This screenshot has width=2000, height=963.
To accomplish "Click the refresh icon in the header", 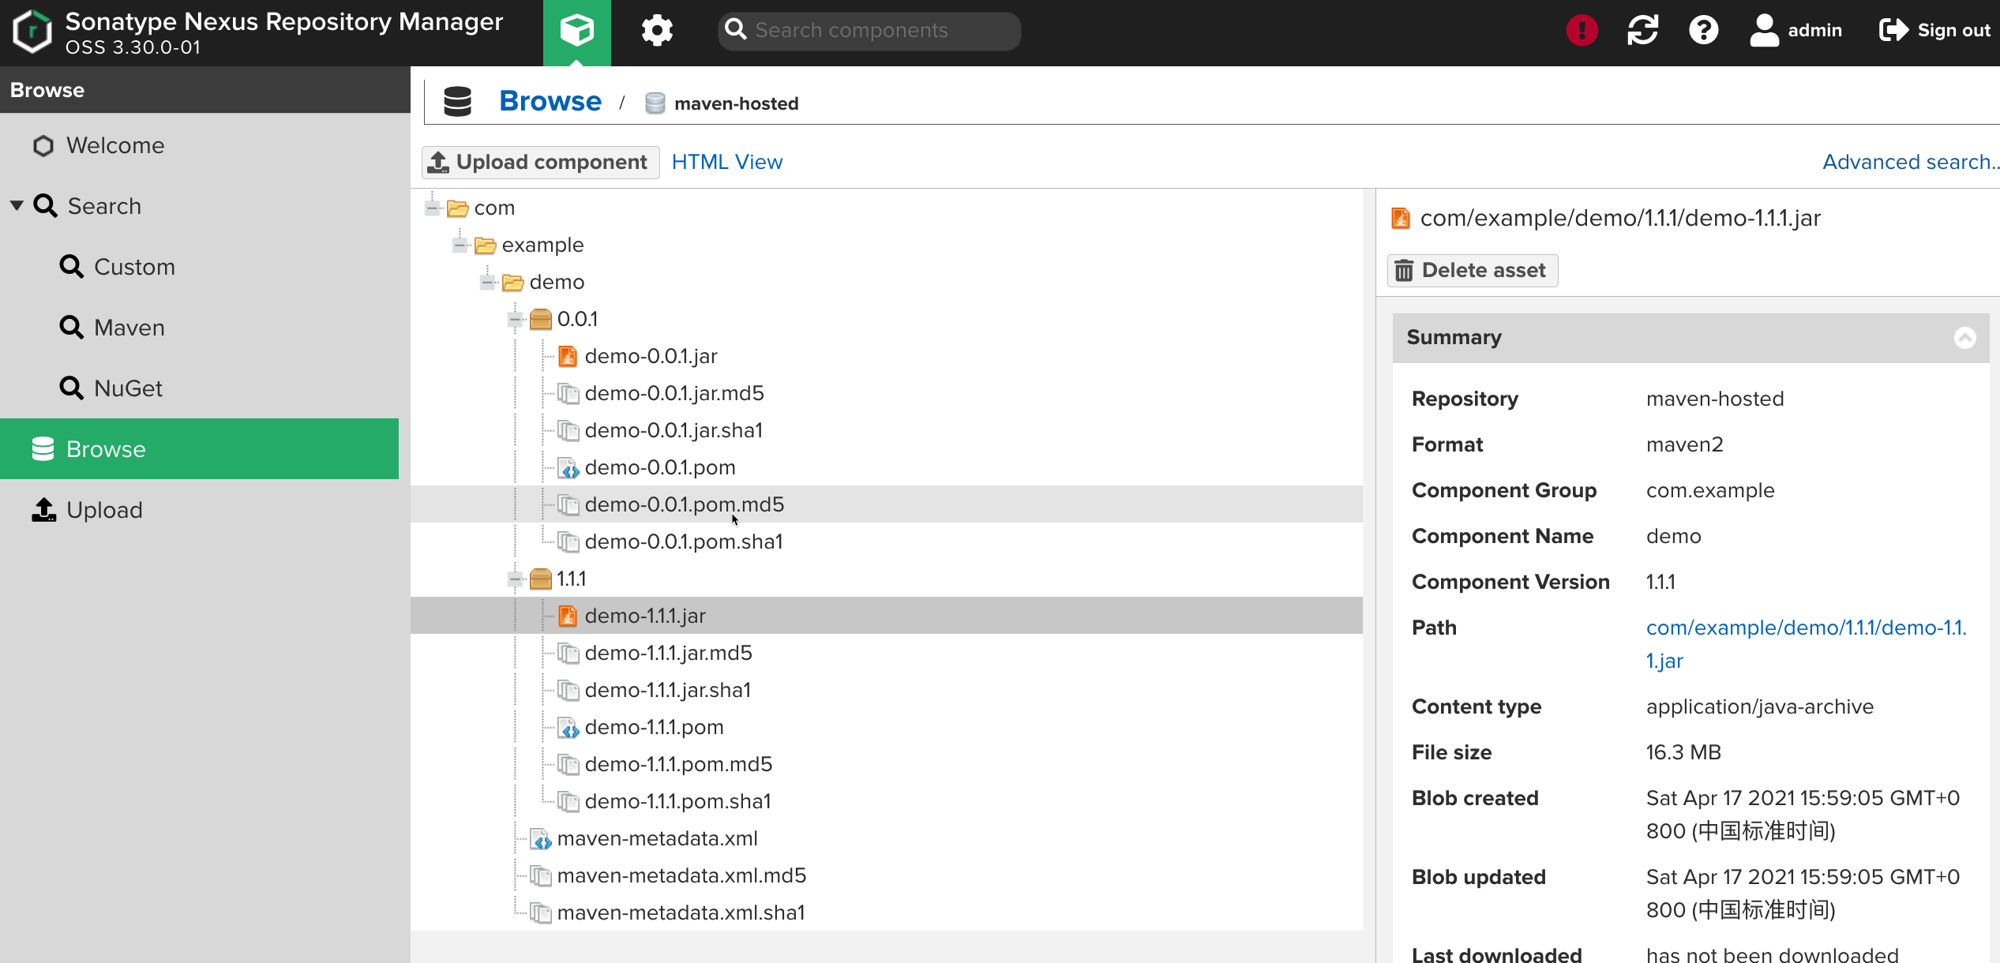I will click(x=1642, y=31).
